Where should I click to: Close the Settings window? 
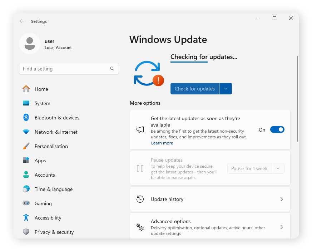[x=291, y=18]
